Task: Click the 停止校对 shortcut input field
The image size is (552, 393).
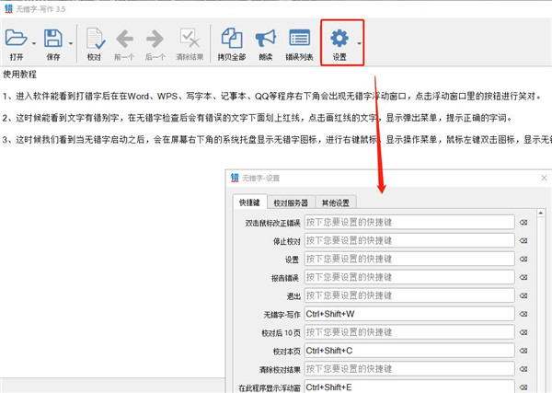Action: tap(408, 240)
